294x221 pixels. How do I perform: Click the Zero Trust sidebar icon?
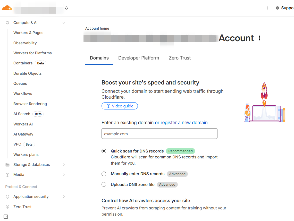tap(7, 207)
